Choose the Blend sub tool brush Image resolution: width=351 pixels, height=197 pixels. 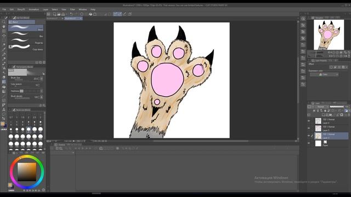pos(26,28)
